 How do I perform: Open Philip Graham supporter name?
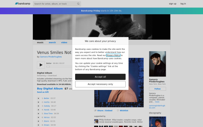(105, 120)
